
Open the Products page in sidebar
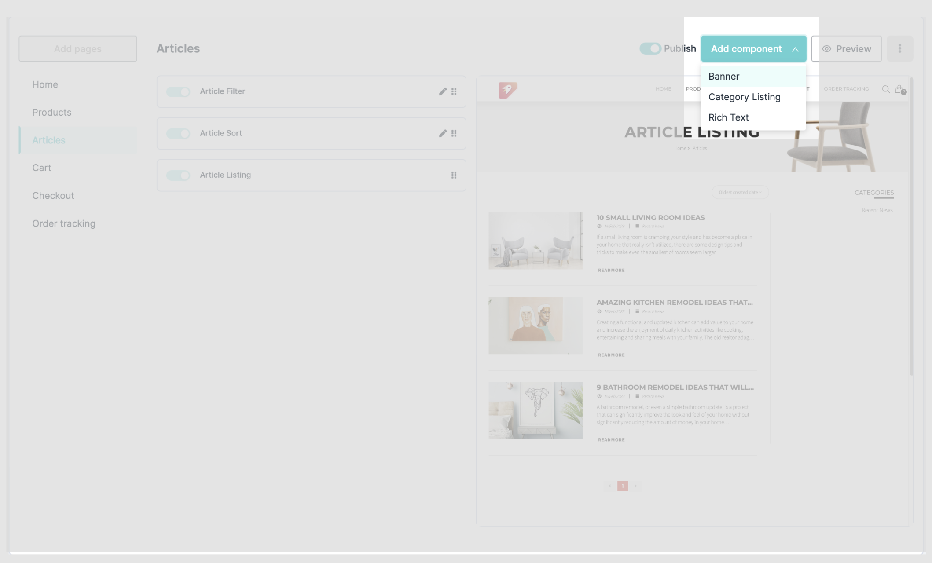pos(51,112)
